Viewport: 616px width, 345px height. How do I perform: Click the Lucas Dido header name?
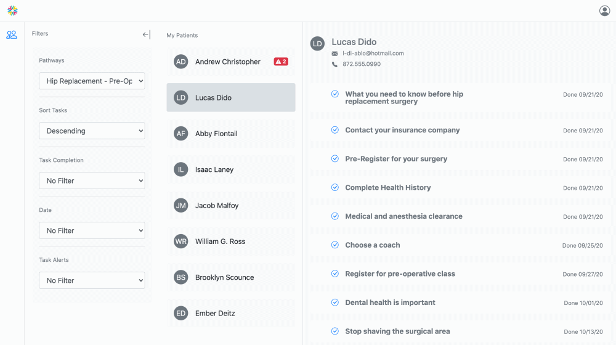click(x=354, y=42)
